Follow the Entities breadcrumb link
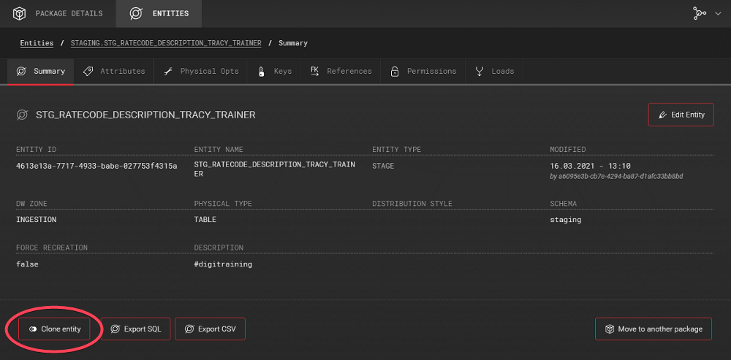 click(37, 43)
